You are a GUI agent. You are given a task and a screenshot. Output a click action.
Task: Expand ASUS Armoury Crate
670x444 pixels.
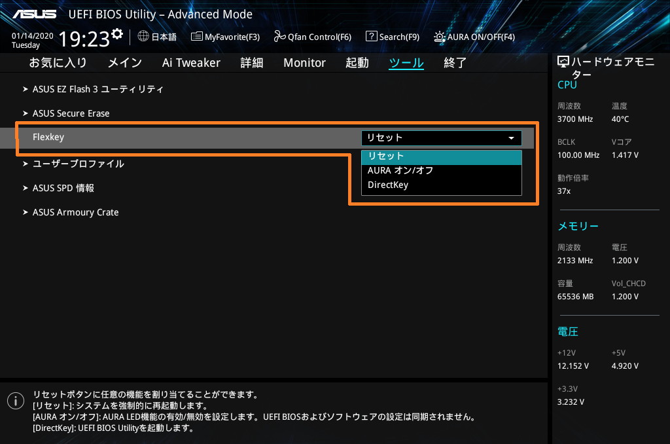point(76,213)
